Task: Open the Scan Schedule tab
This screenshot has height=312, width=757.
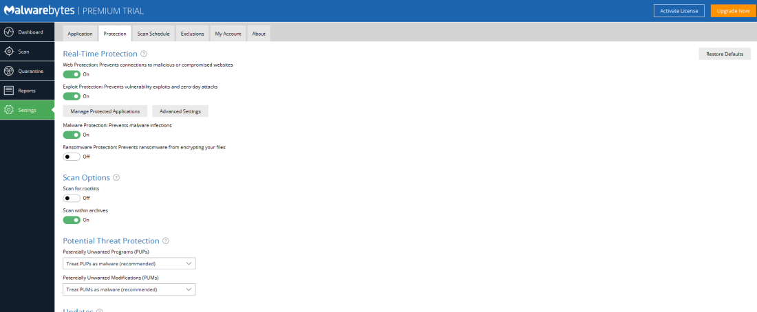Action: point(153,34)
